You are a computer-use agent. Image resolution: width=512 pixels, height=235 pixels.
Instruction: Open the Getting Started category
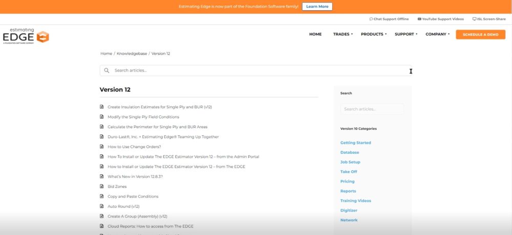click(356, 143)
